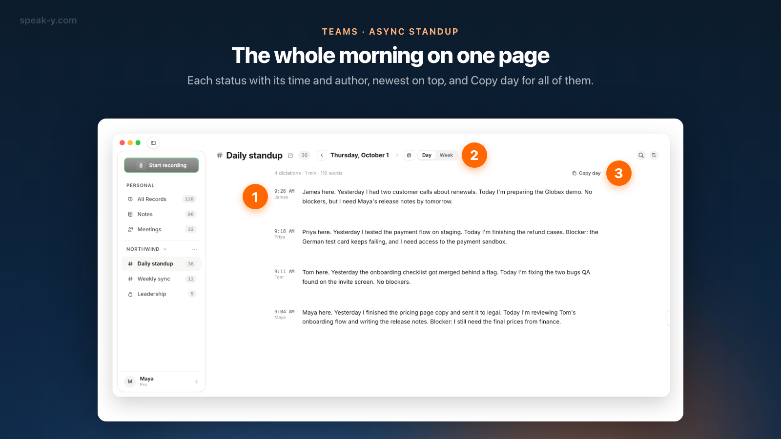Viewport: 781px width, 439px height.
Task: Click the Meetings people icon
Action: (x=130, y=229)
